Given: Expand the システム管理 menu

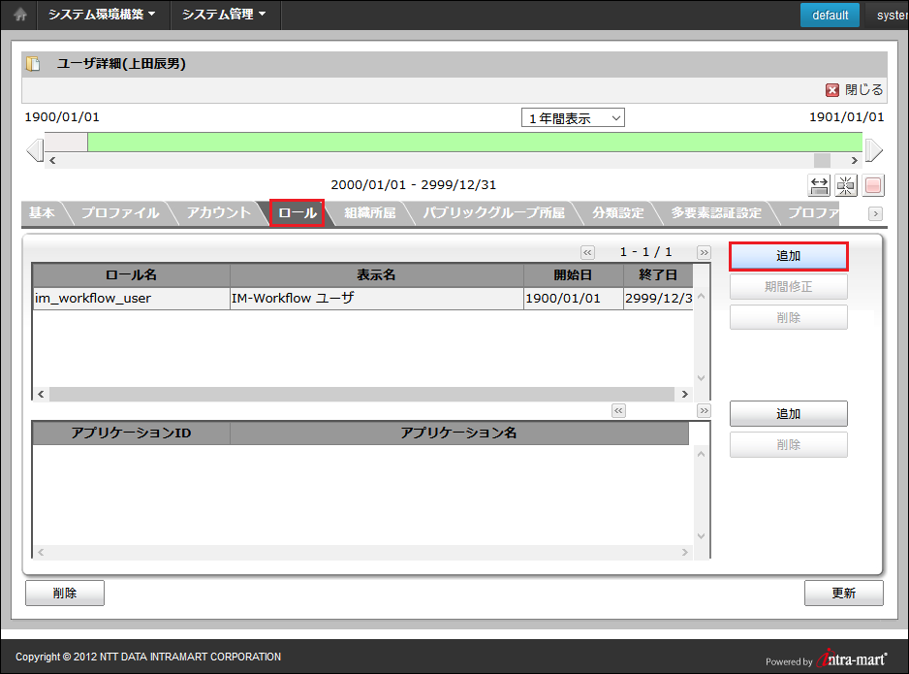Looking at the screenshot, I should (224, 15).
